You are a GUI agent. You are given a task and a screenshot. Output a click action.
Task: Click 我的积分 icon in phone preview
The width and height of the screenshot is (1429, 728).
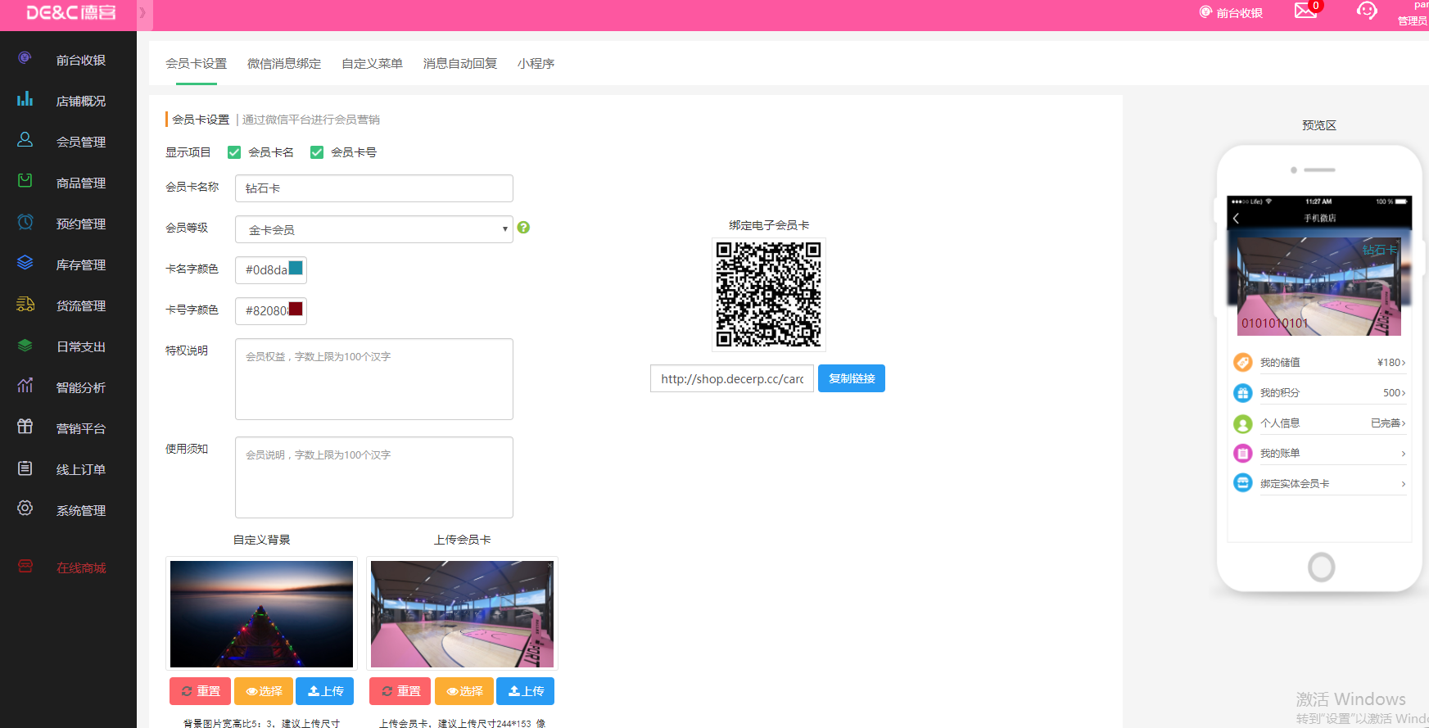coord(1242,392)
